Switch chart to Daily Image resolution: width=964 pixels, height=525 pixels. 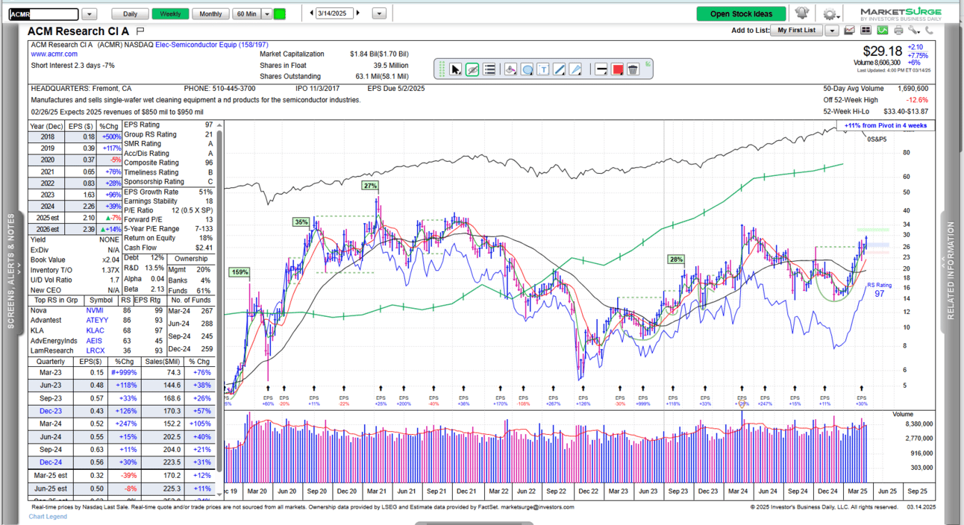(130, 13)
